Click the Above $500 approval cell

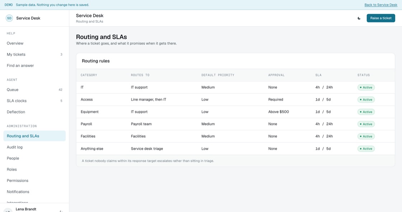point(279,112)
